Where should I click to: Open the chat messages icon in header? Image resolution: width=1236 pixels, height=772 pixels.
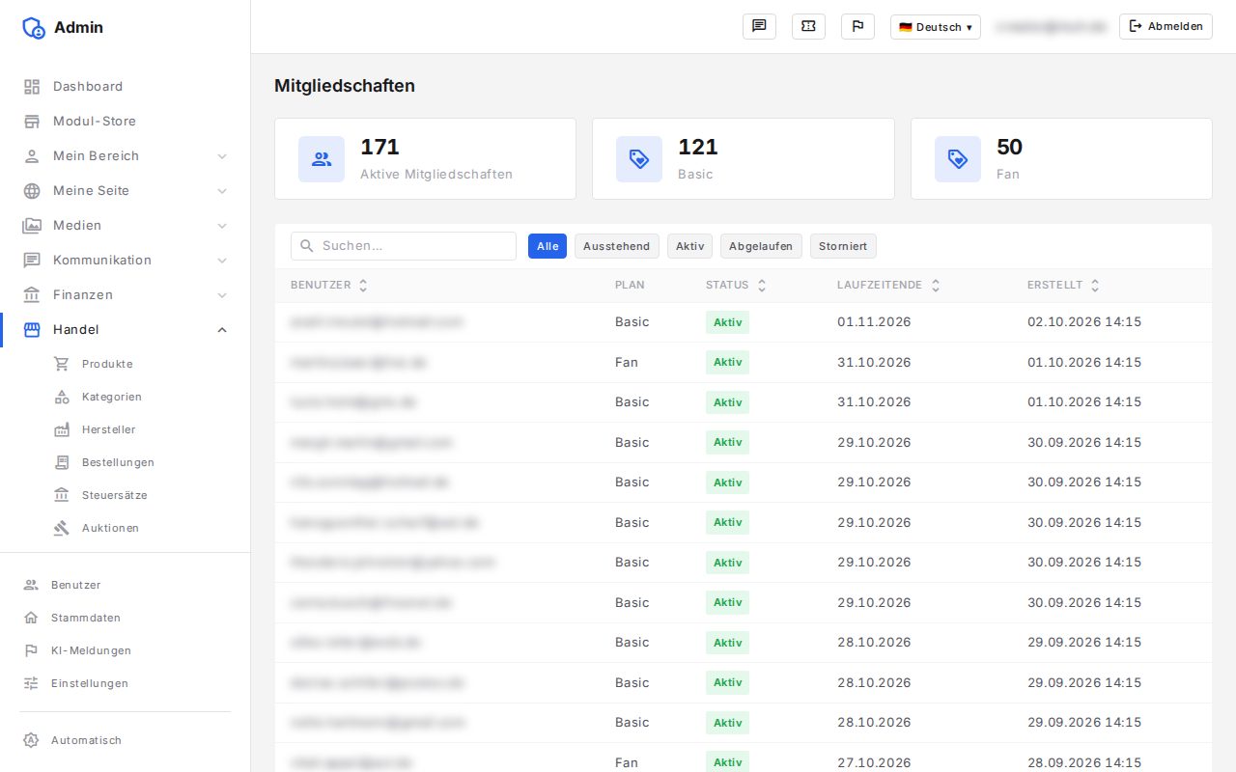pos(759,27)
